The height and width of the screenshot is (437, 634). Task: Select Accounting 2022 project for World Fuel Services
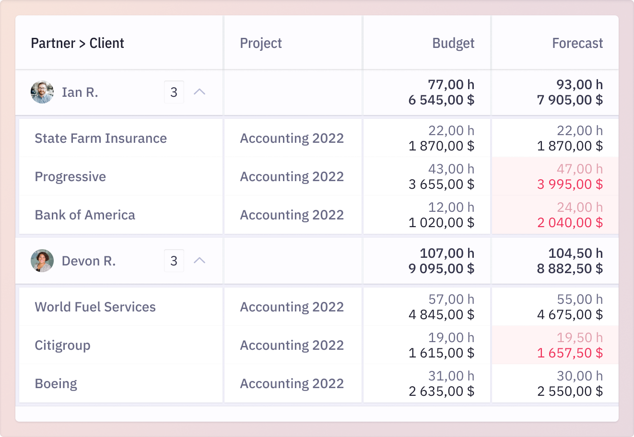(x=292, y=307)
